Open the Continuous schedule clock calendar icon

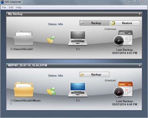[123, 38]
